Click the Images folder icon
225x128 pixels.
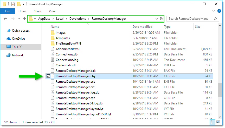[x=53, y=32]
